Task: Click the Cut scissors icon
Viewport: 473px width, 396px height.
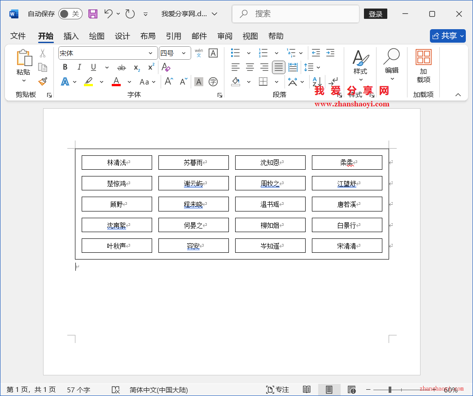Action: coord(43,53)
